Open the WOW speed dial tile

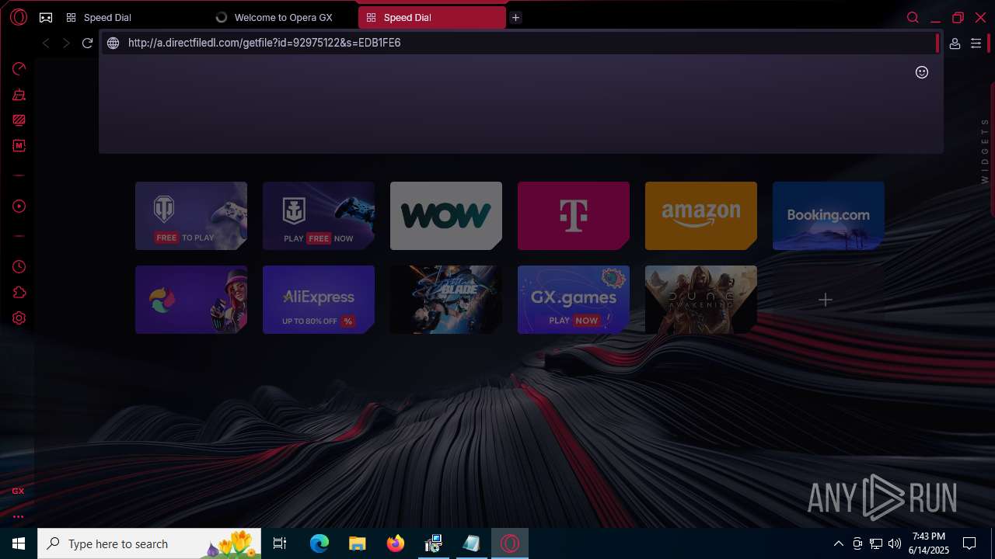[x=446, y=216]
